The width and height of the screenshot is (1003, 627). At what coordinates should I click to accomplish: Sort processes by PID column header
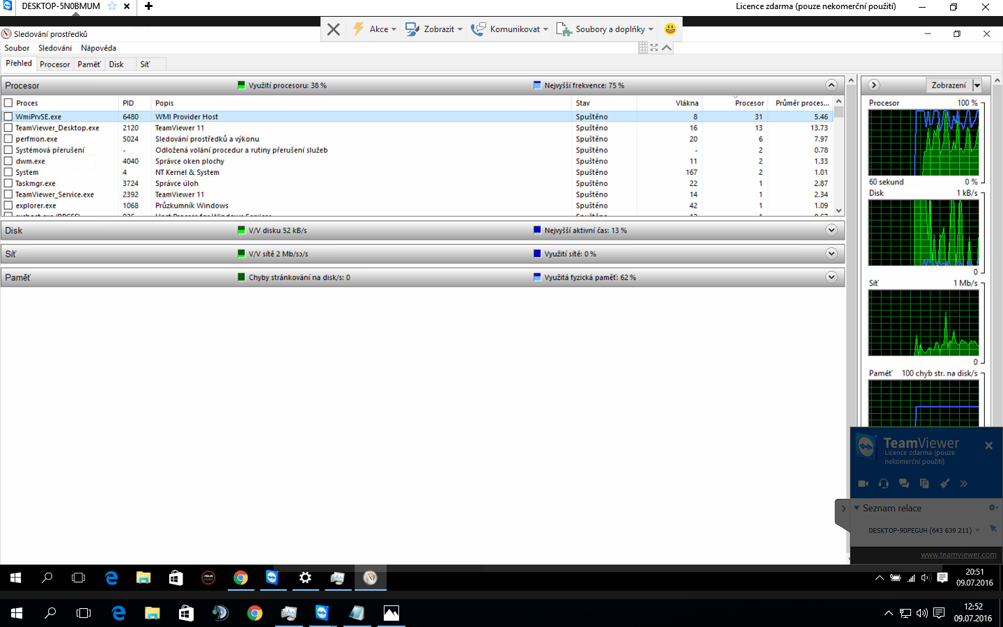[x=136, y=103]
